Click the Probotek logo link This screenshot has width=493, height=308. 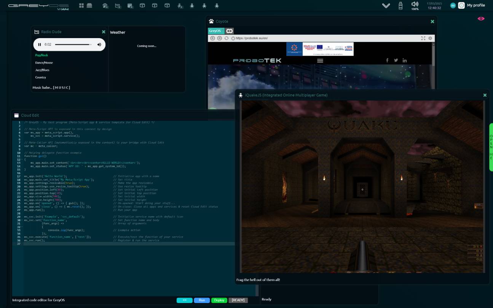point(257,61)
